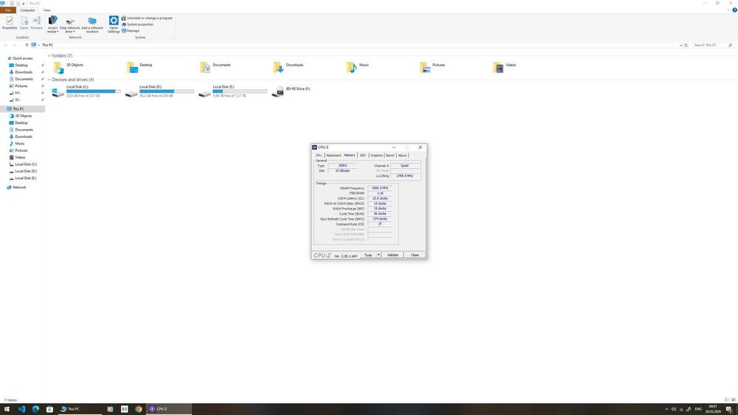Open the Tools dropdown arrow in CPU-Z
The image size is (738, 415).
[379, 255]
